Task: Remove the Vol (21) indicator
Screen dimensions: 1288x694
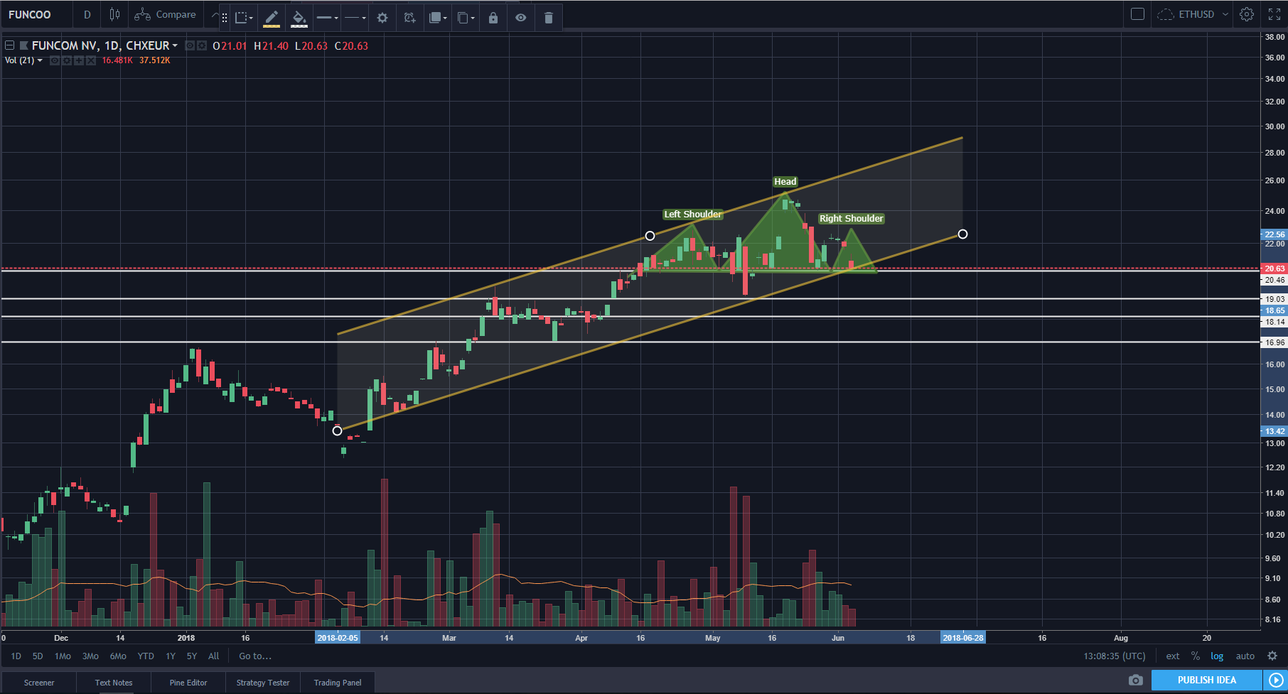Action: 91,60
